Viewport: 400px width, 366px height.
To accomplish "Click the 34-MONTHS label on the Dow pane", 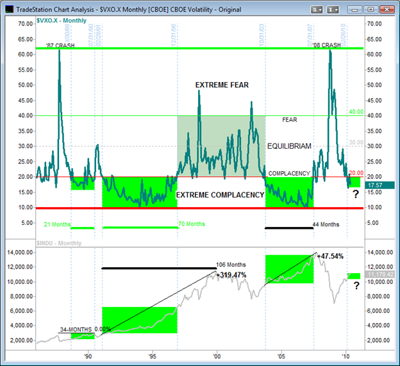I will click(x=76, y=329).
